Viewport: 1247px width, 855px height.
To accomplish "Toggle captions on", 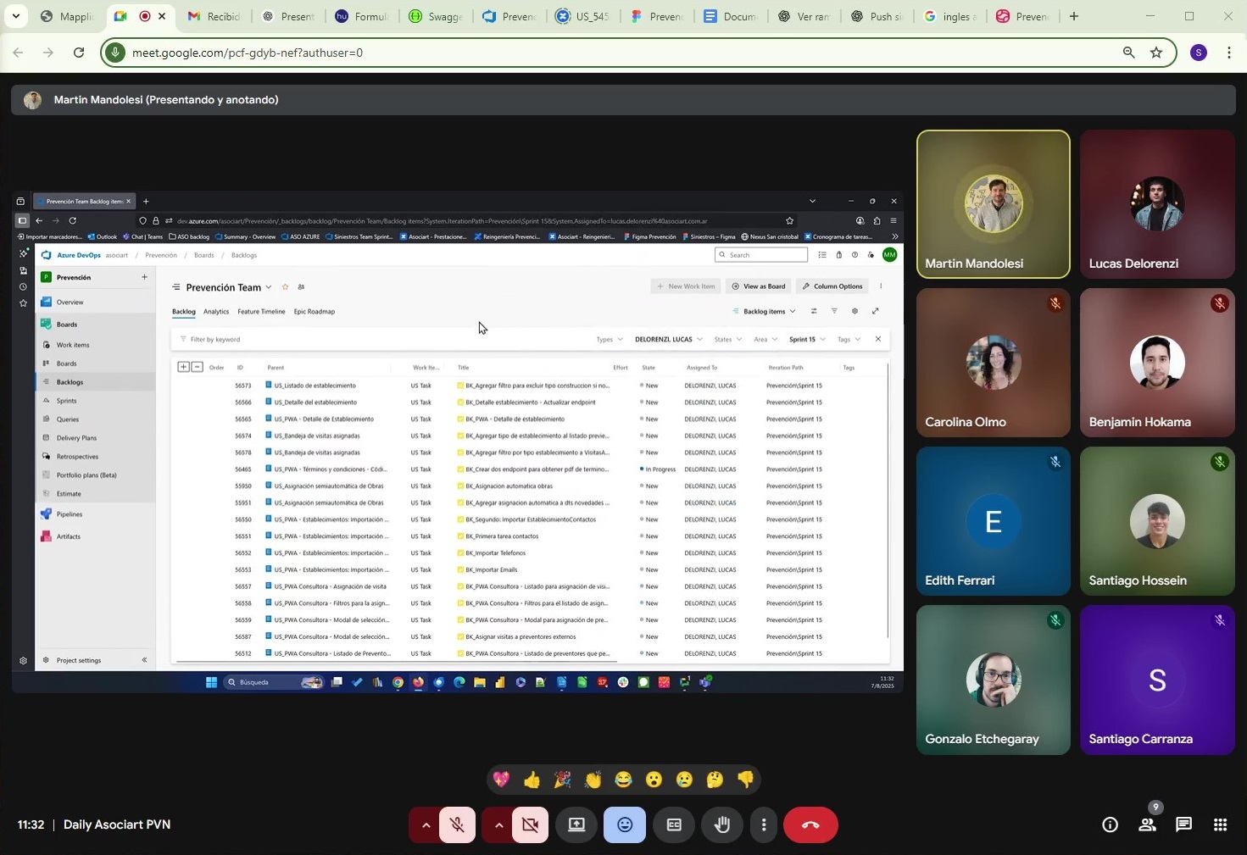I will (674, 824).
